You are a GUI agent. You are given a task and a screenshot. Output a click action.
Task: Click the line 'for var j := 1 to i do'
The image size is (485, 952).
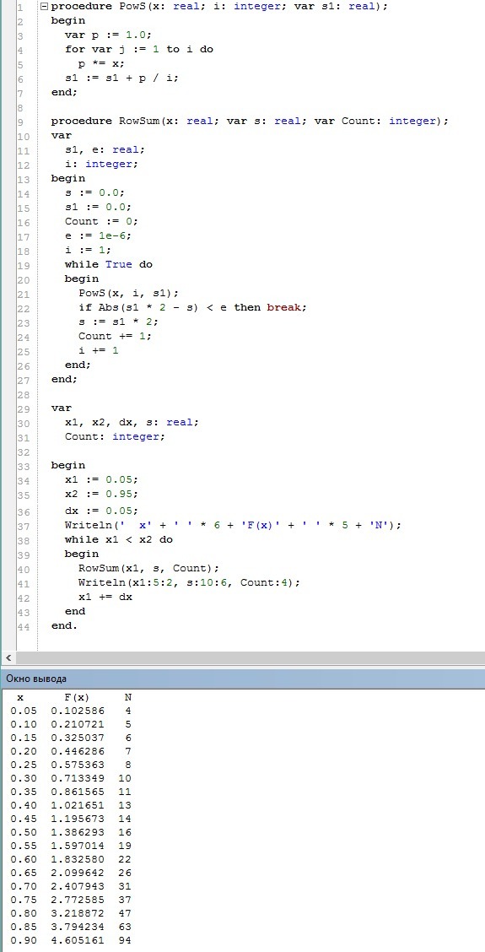(139, 49)
